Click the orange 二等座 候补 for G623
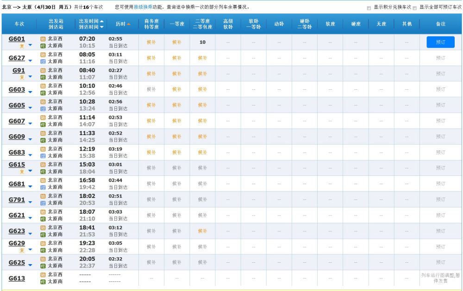 (202, 231)
